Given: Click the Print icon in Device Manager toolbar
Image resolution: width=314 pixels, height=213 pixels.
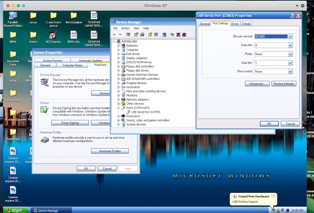Looking at the screenshot, I should (x=142, y=35).
